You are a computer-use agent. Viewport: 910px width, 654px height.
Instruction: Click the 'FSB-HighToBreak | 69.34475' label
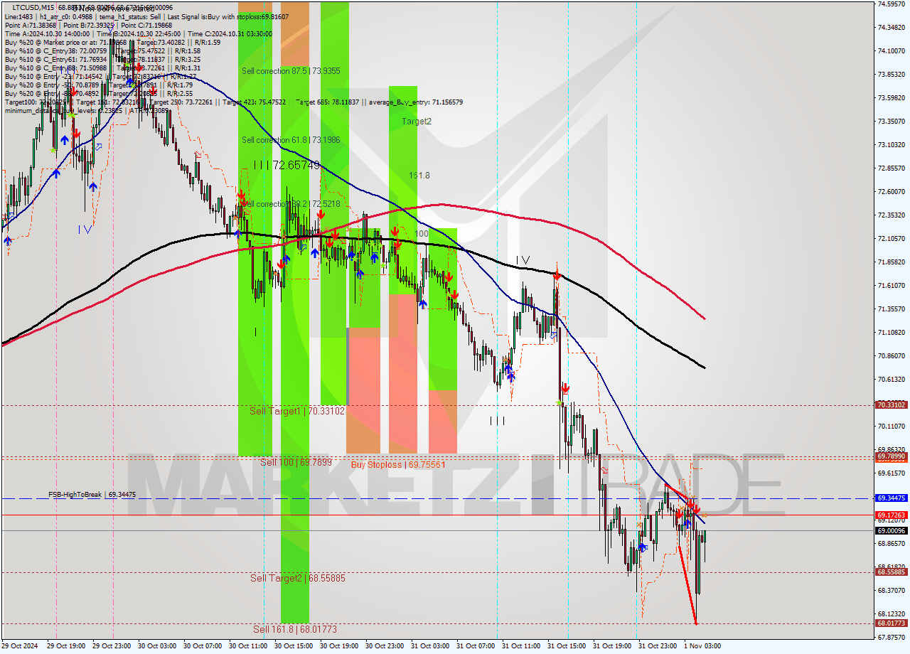[x=92, y=494]
